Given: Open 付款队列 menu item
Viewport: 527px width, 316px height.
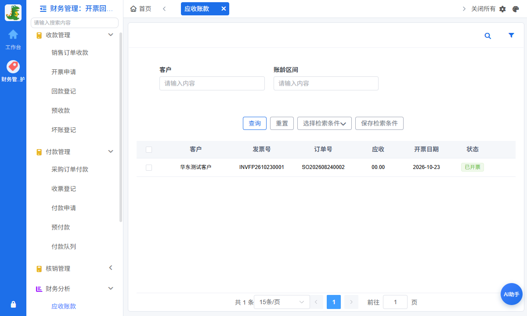Looking at the screenshot, I should [x=64, y=247].
